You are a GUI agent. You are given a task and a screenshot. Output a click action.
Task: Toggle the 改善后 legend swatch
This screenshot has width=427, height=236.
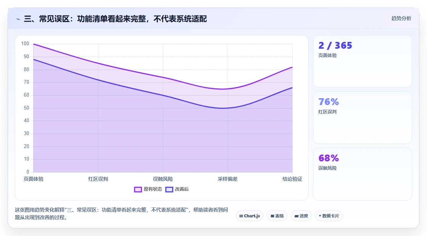[169, 189]
